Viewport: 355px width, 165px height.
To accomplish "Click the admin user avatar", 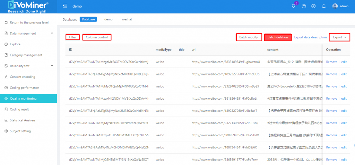I will pyautogui.click(x=335, y=6).
